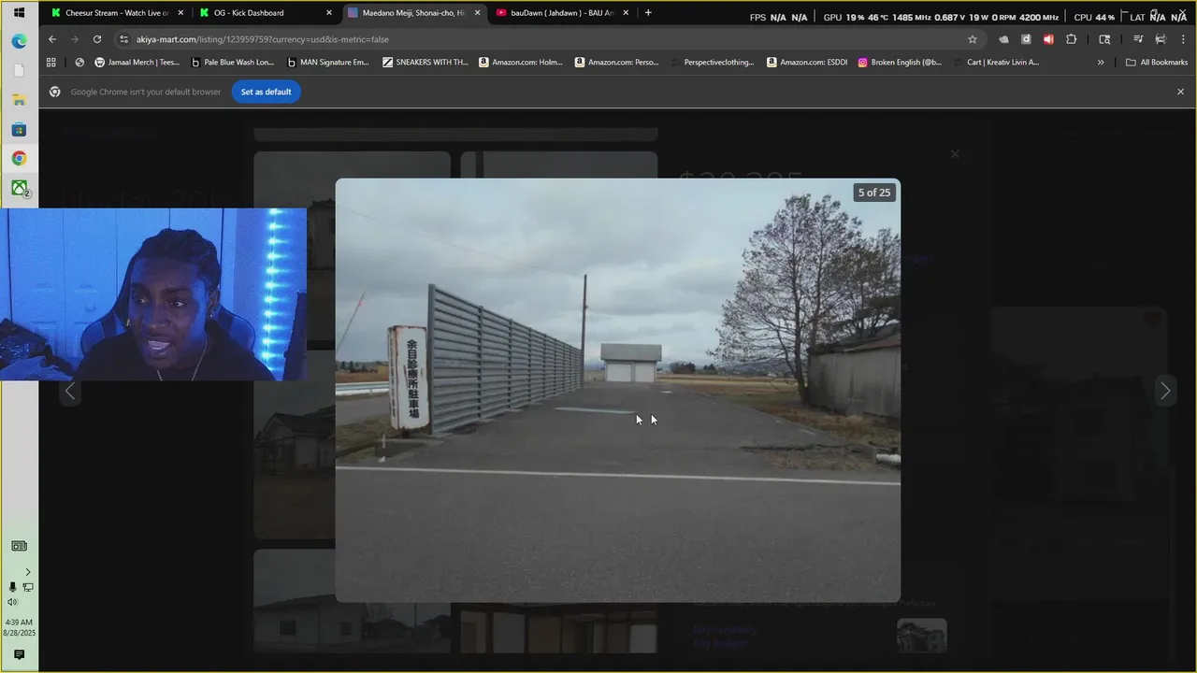Viewport: 1197px width, 673px height.
Task: Open the Amazon.com: ESDDI bookmark
Action: (807, 63)
